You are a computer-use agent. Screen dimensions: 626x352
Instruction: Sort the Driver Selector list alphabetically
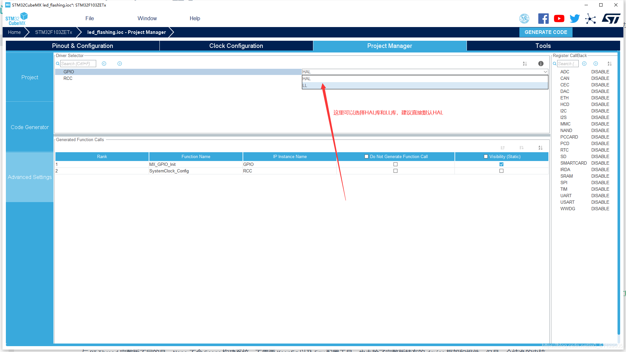pyautogui.click(x=525, y=64)
